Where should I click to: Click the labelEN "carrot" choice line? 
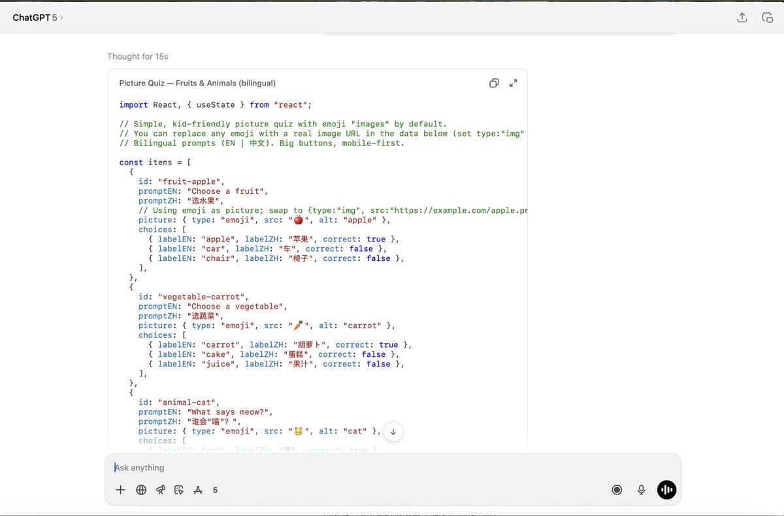(x=280, y=344)
